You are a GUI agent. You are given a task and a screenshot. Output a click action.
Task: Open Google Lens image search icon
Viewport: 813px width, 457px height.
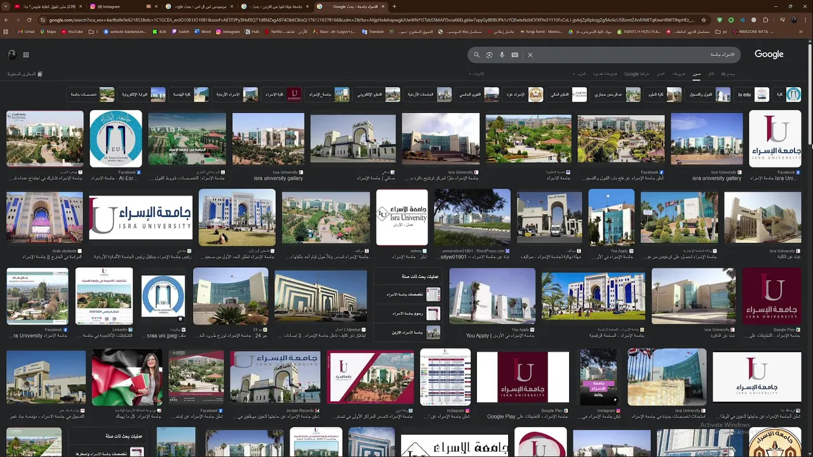click(489, 55)
